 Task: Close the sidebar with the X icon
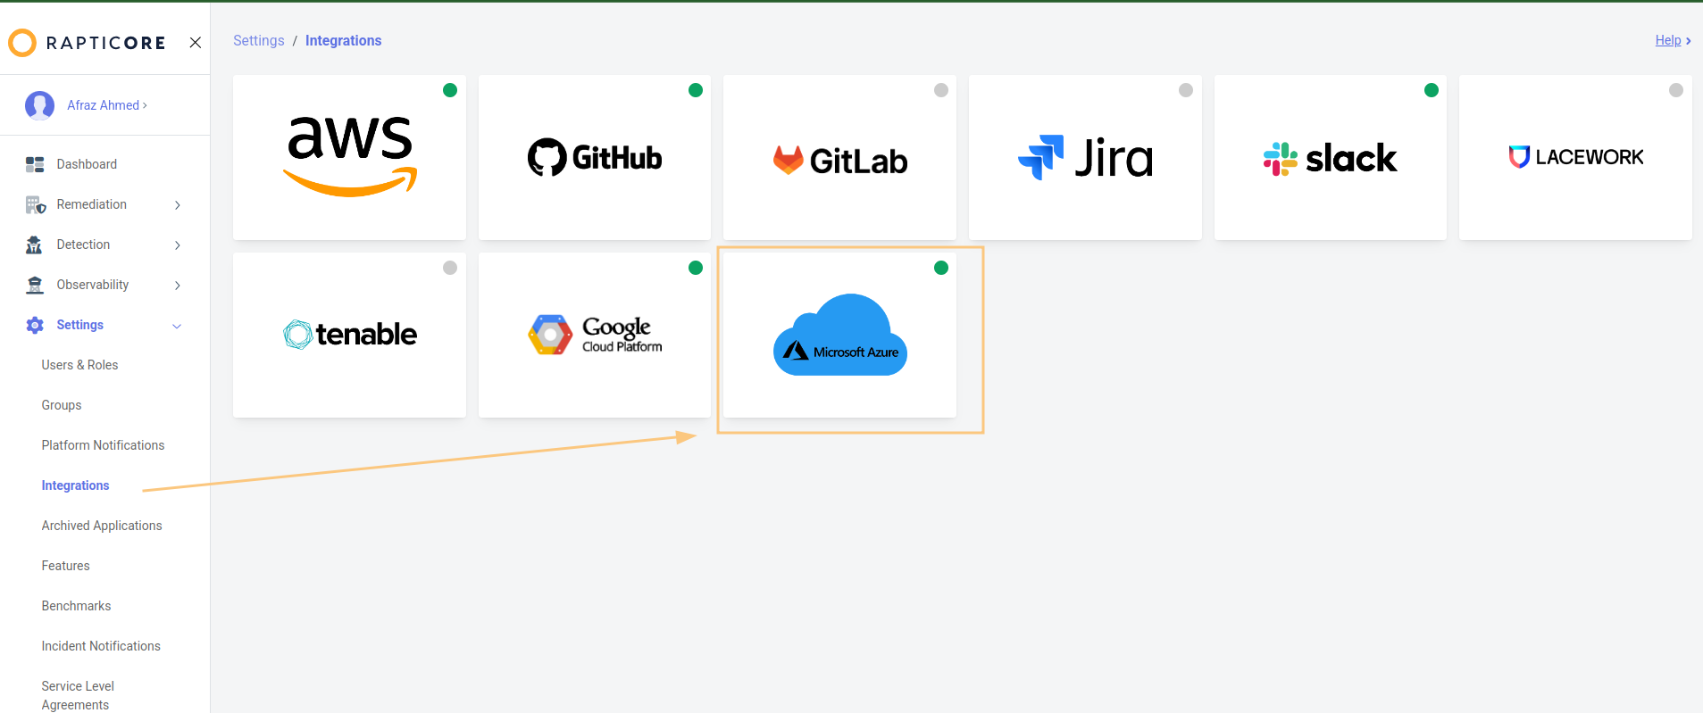(x=196, y=42)
